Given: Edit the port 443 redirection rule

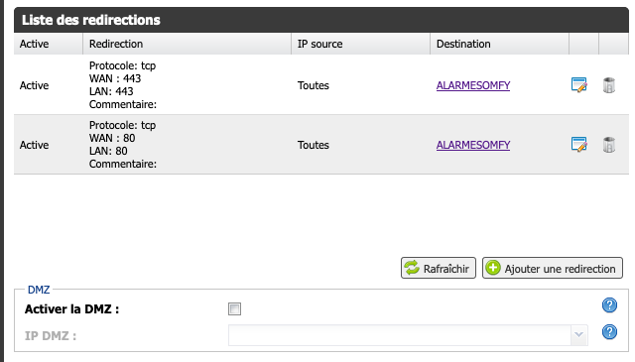Looking at the screenshot, I should [x=579, y=85].
